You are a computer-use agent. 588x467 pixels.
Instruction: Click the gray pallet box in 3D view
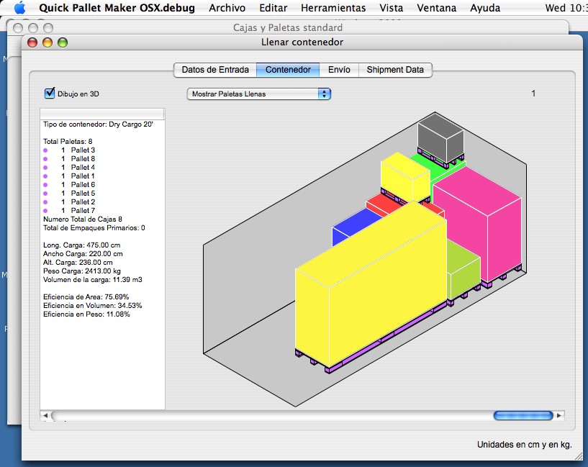coord(440,139)
